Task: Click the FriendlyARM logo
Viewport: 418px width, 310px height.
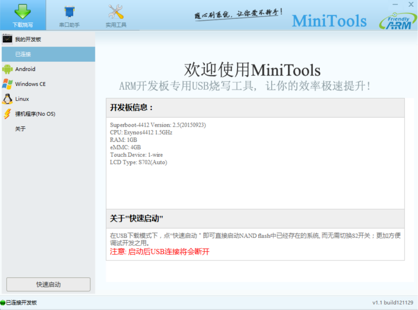Action: click(398, 21)
